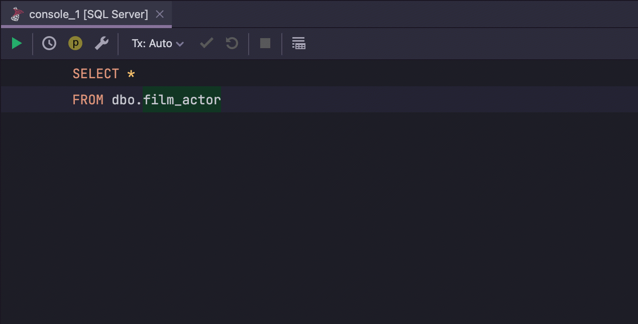Toggle in-editor results with the table icon
The image size is (638, 324).
tap(299, 44)
